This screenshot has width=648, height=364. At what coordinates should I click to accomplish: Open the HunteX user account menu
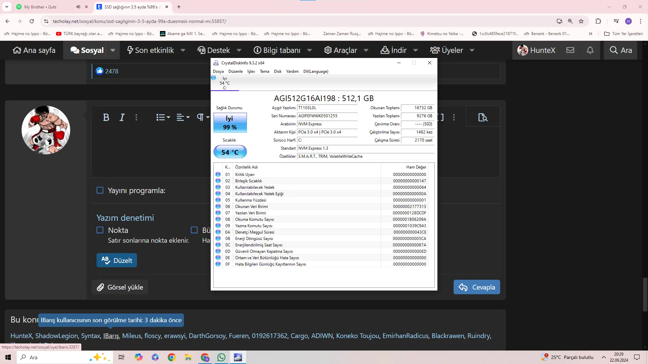click(536, 50)
